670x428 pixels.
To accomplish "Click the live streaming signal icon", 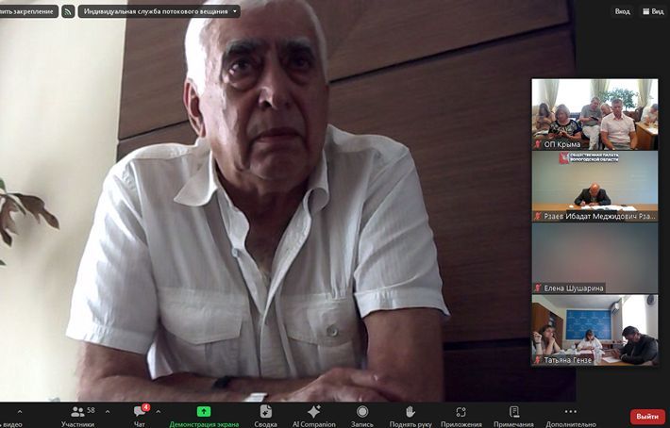I will 68,11.
